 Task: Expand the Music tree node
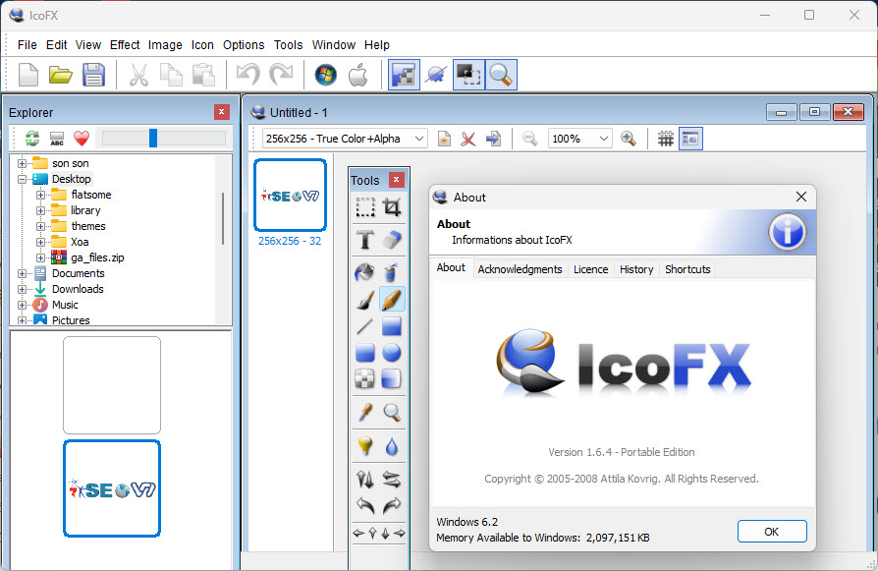coord(22,305)
